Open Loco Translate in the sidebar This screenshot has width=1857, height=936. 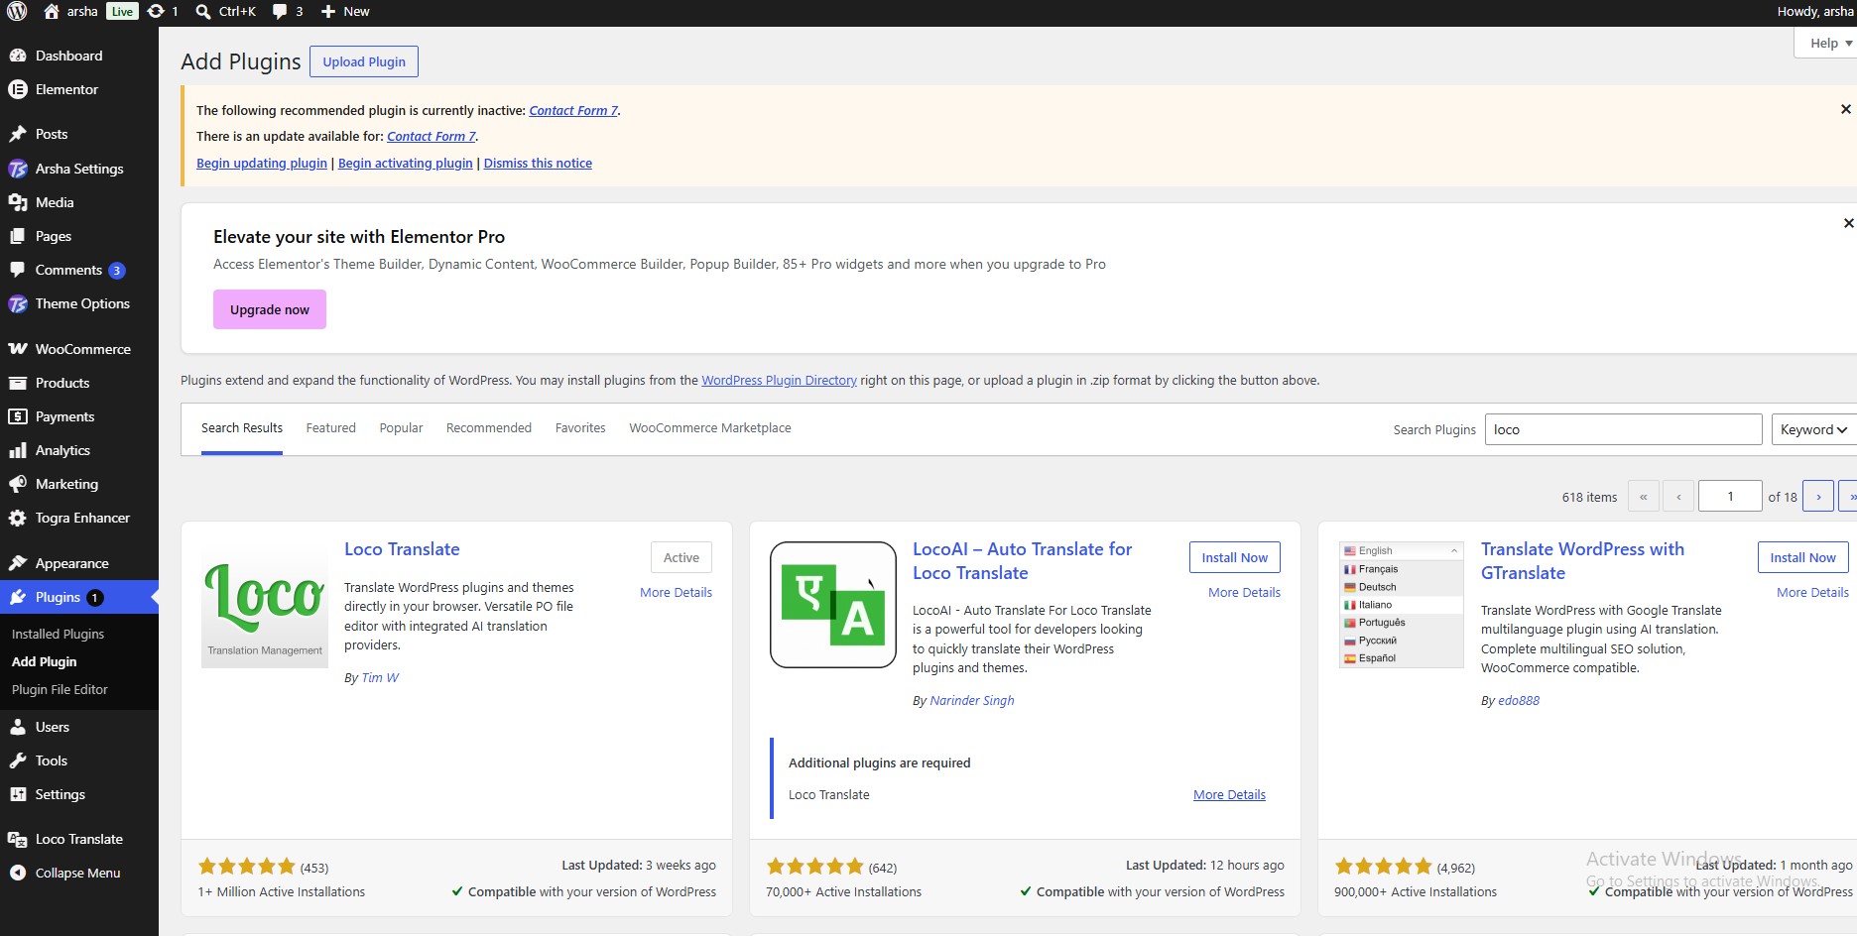79,839
